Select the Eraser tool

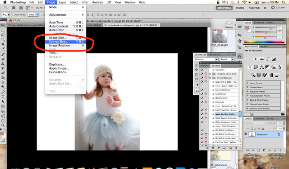tap(3, 73)
